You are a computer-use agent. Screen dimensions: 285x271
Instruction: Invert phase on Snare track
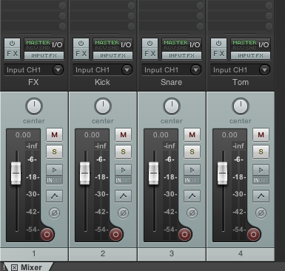192,213
